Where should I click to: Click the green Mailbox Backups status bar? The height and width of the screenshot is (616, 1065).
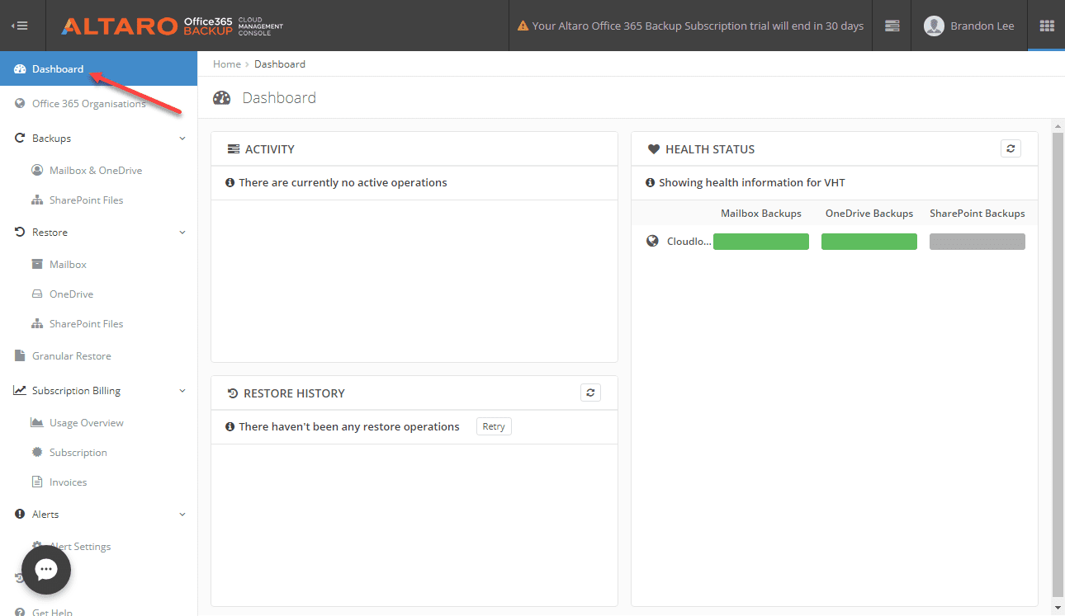760,242
